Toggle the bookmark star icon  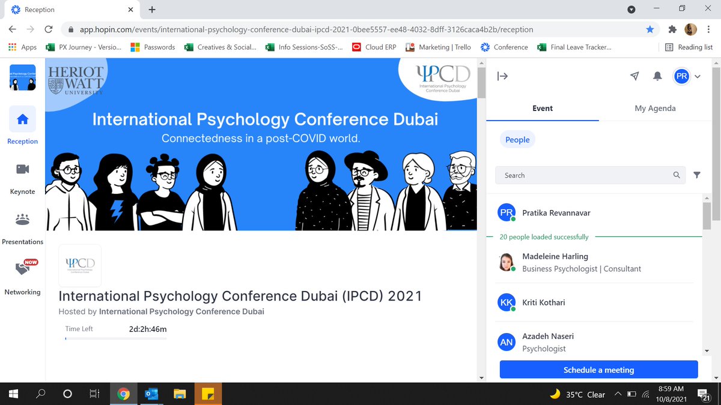[x=650, y=29]
